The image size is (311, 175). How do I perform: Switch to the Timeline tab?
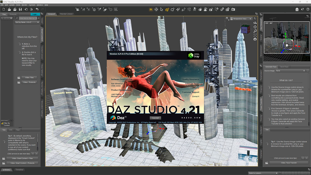point(19,170)
